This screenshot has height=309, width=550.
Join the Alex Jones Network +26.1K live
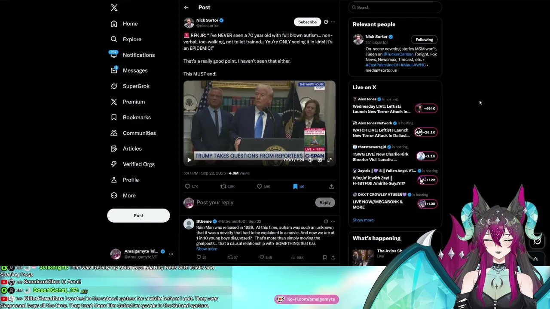(425, 132)
